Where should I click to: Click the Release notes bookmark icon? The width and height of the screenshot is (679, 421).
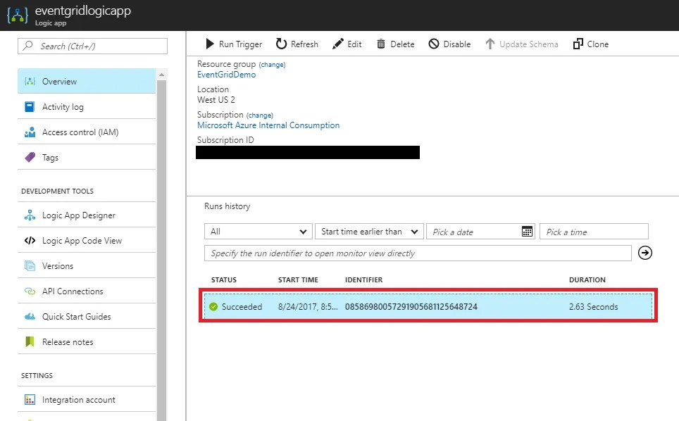(30, 342)
